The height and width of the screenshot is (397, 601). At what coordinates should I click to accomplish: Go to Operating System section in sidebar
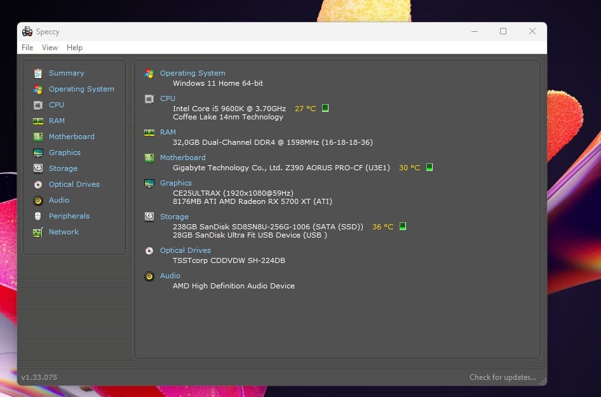point(81,89)
